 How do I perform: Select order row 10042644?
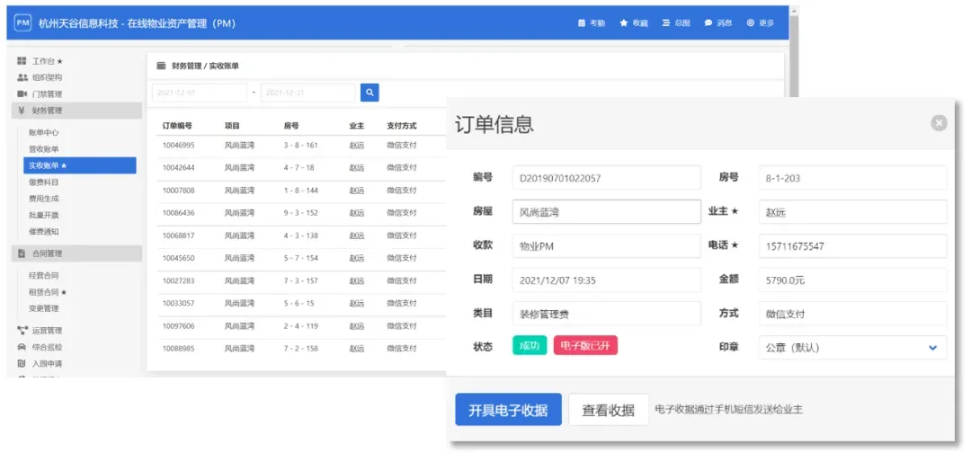tap(301, 168)
